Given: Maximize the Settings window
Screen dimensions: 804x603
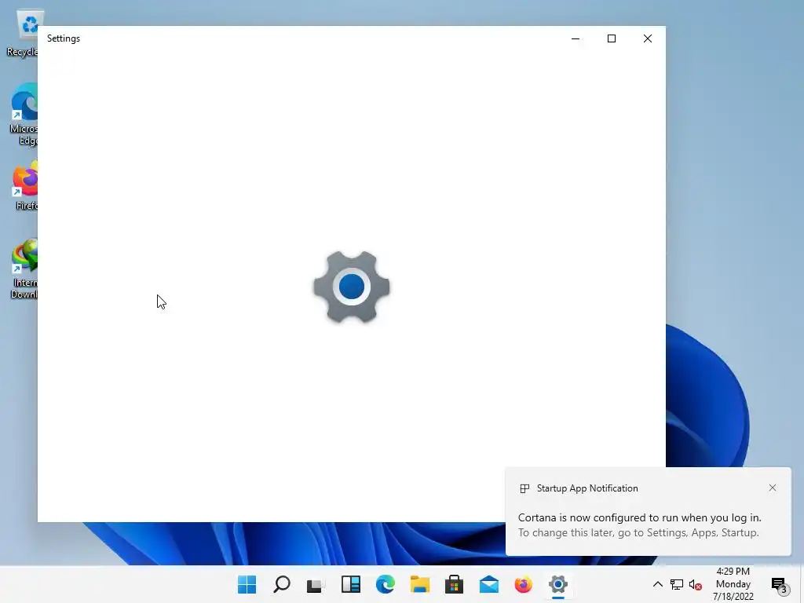Looking at the screenshot, I should tap(611, 38).
